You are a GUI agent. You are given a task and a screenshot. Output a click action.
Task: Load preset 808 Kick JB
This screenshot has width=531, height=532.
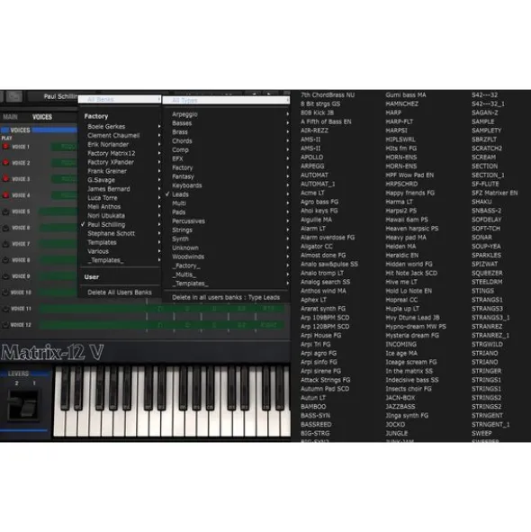317,113
